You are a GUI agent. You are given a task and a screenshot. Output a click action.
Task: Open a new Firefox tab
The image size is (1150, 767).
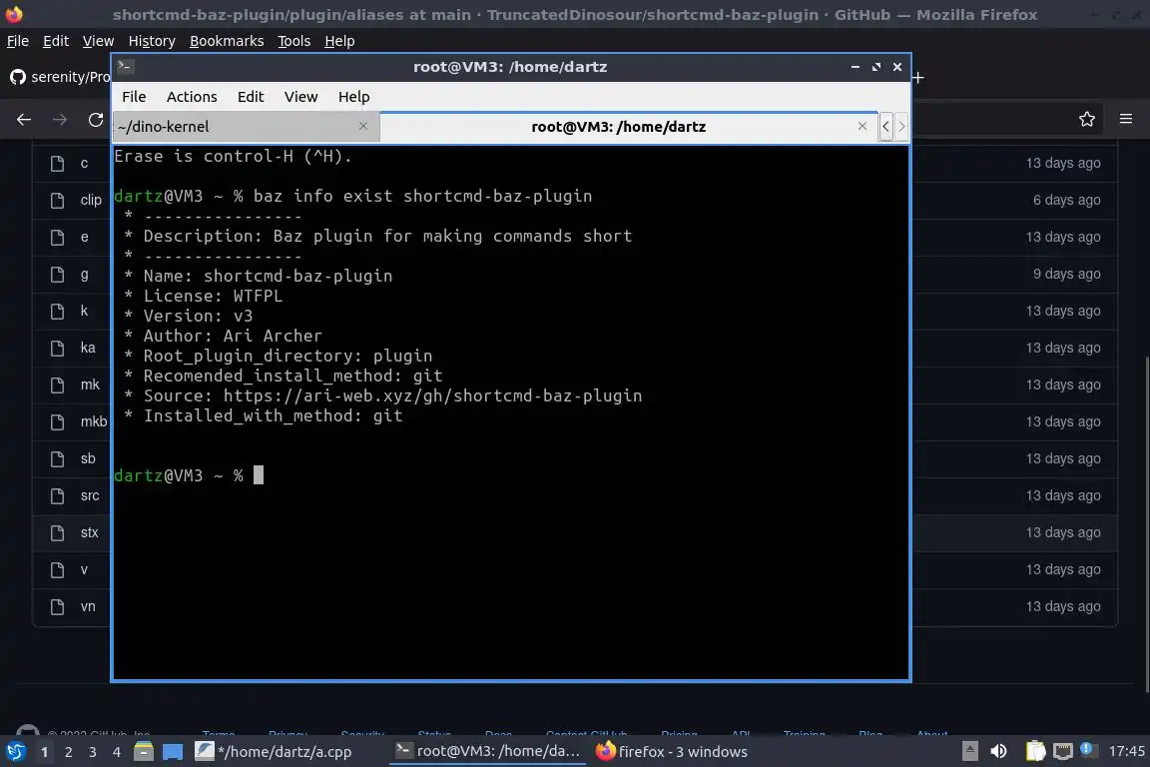(x=917, y=77)
